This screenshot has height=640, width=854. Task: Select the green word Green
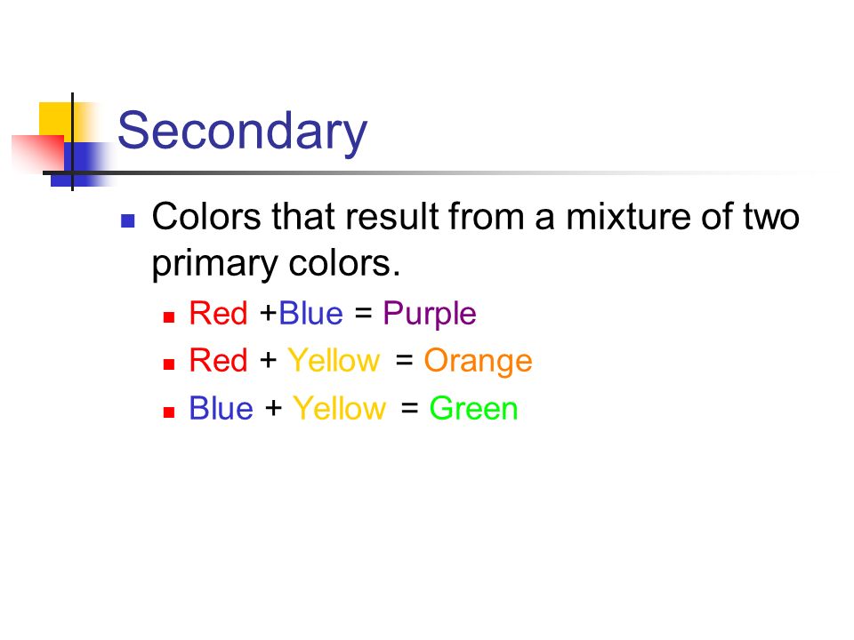point(473,409)
